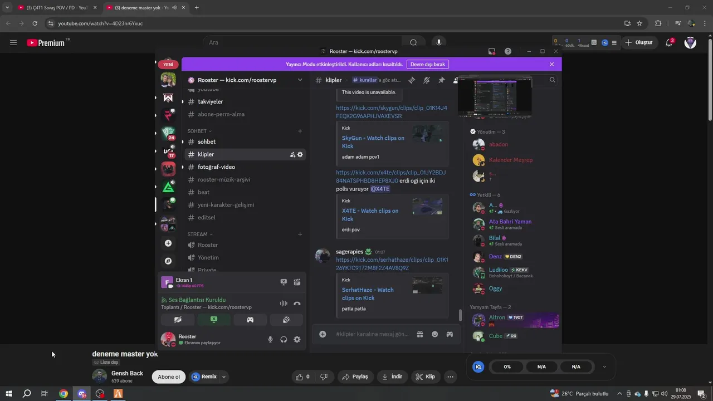Open Discord user settings gear
713x401 pixels.
click(297, 339)
